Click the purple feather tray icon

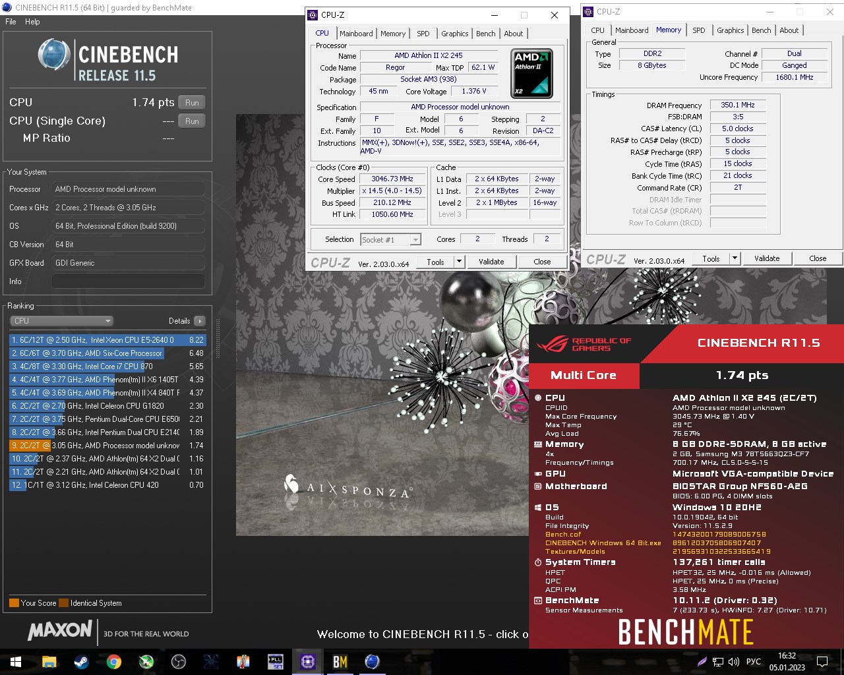click(x=702, y=662)
